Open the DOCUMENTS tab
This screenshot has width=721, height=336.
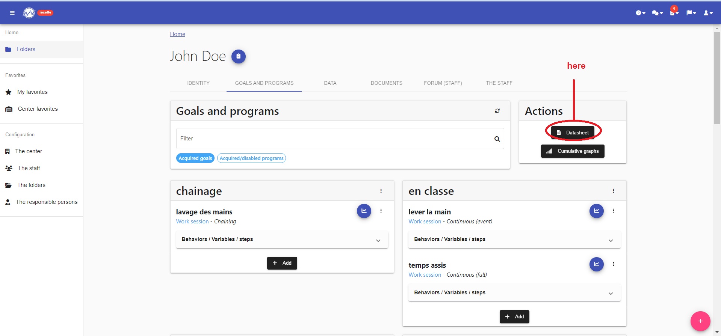[x=387, y=83]
